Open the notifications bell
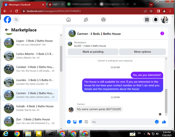175x137 pixels. 156,20
